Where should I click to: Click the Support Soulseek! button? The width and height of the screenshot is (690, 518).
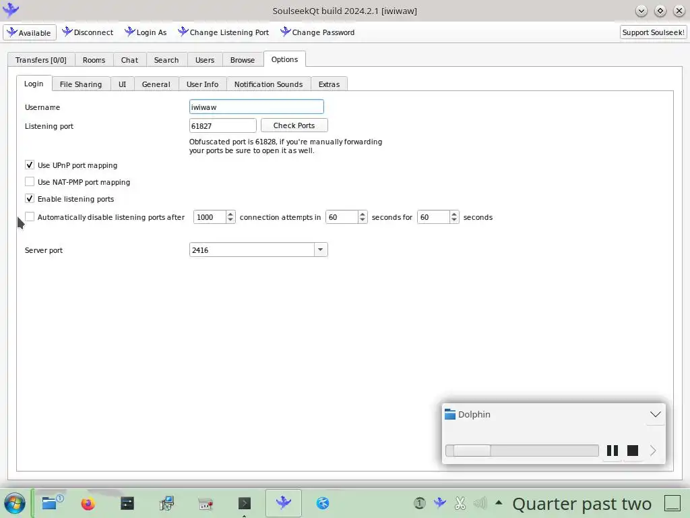653,32
